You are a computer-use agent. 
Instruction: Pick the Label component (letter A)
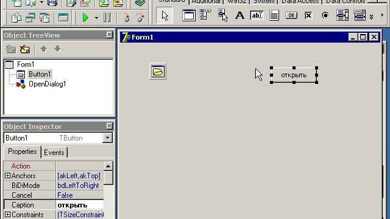(239, 16)
